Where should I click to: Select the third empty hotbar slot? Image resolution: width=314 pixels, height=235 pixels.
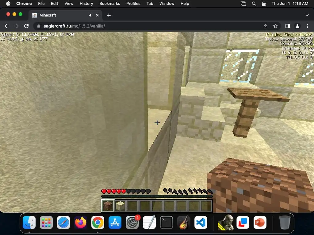pyautogui.click(x=157, y=205)
